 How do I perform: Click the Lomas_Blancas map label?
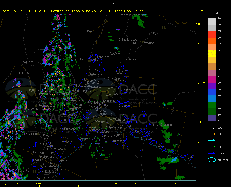coord(162,125)
